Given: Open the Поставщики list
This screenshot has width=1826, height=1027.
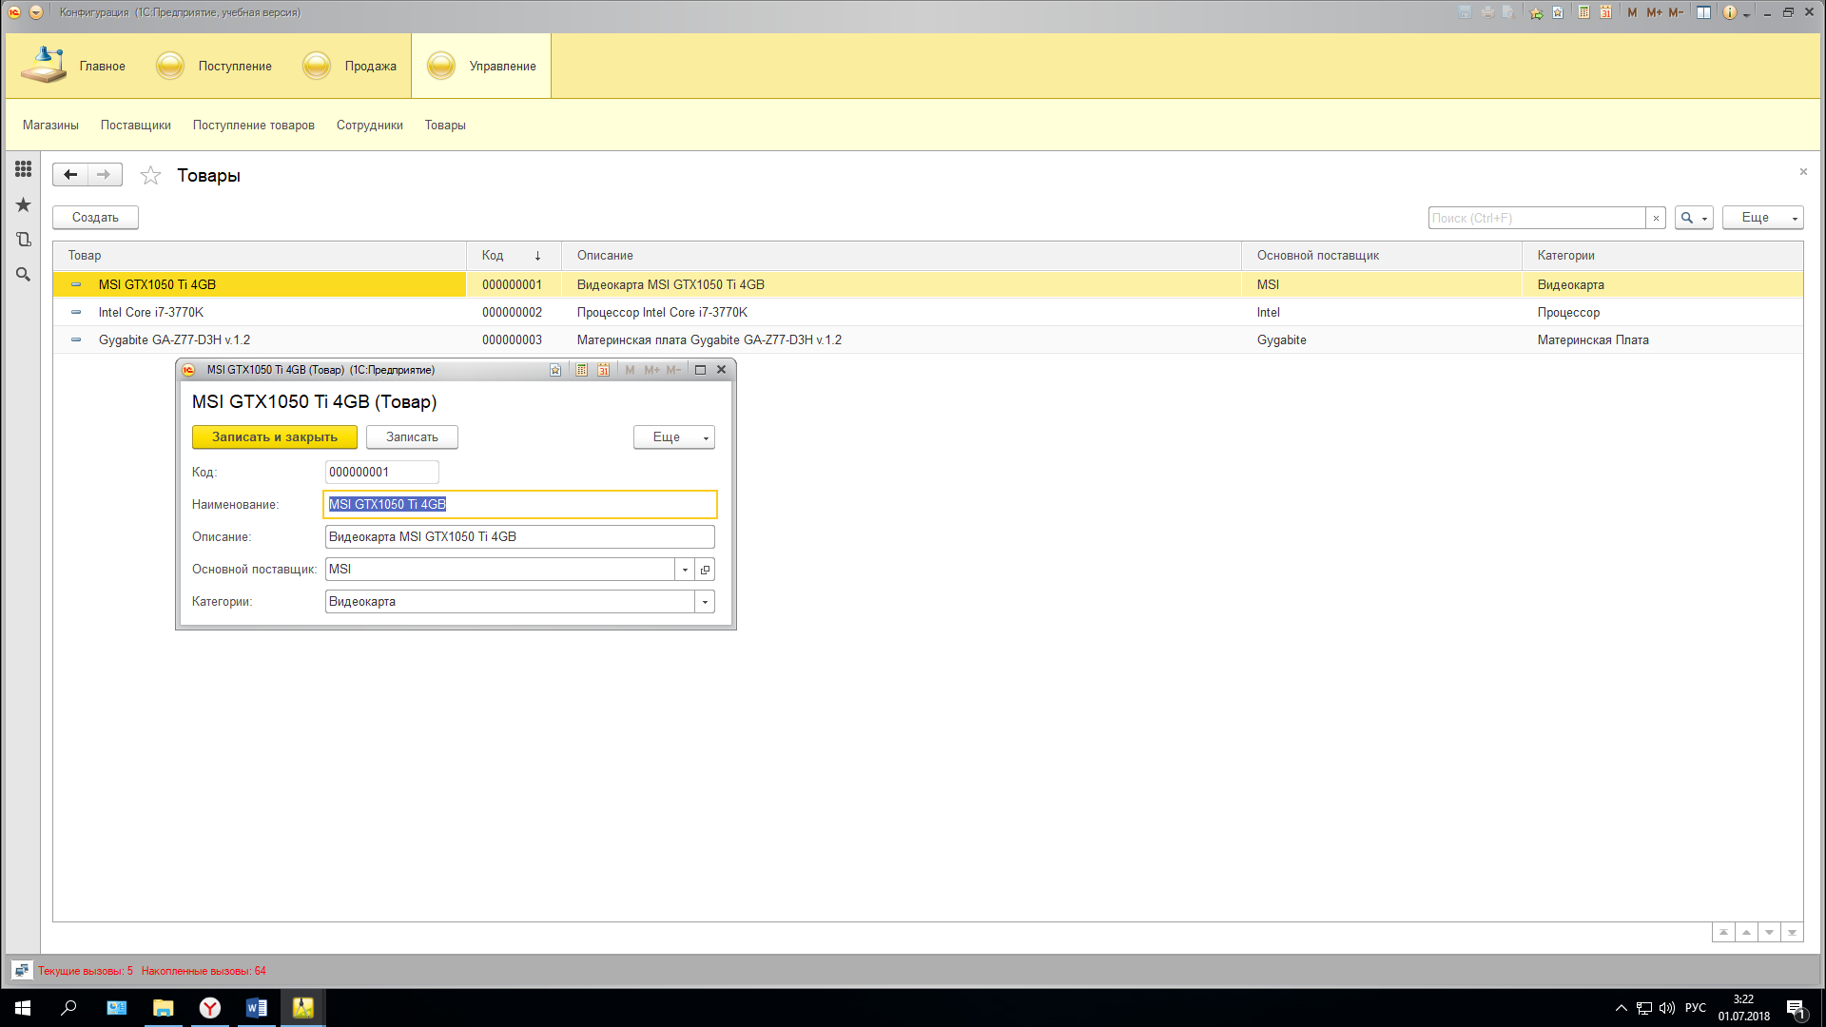Looking at the screenshot, I should pyautogui.click(x=136, y=125).
